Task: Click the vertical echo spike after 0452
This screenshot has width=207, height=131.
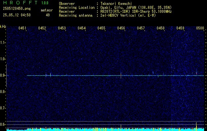Action: click(x=50, y=75)
